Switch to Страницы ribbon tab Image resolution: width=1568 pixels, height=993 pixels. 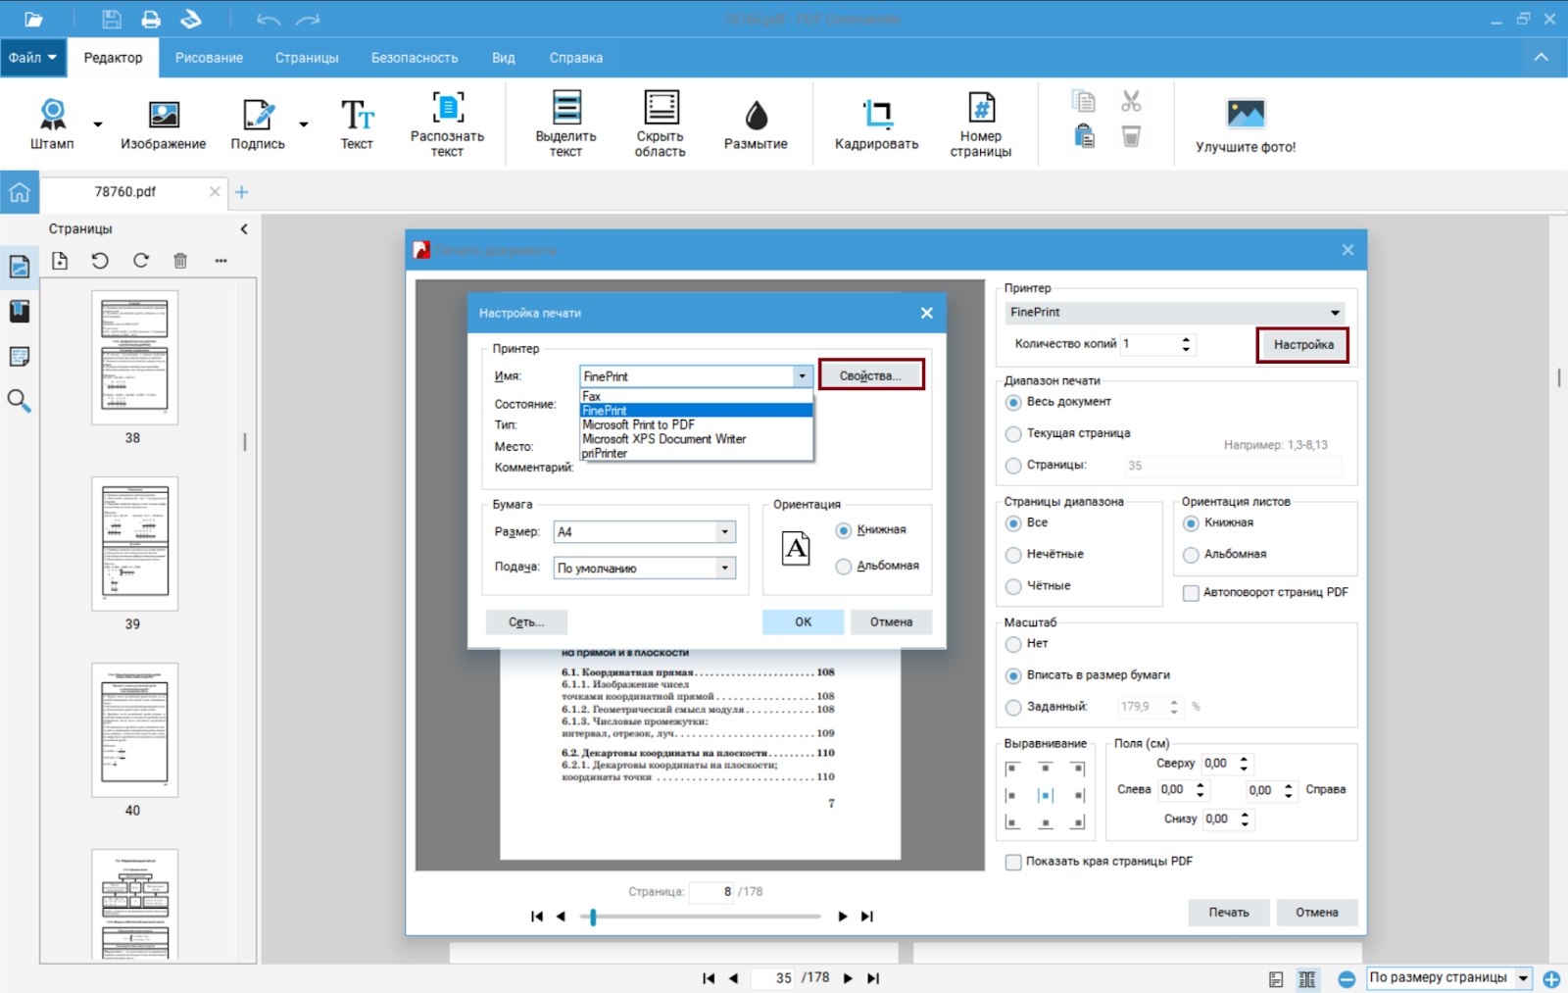[307, 58]
